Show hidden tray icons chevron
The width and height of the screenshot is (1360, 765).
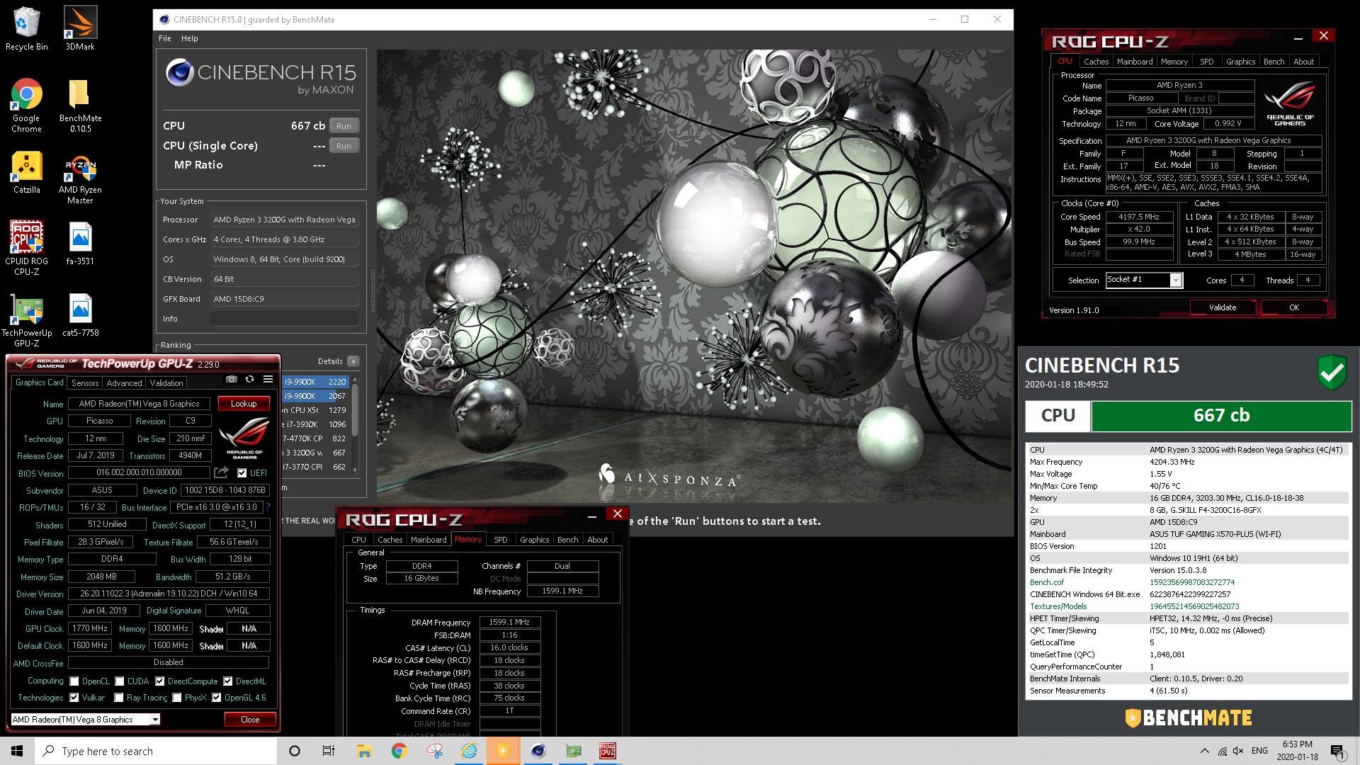click(x=1205, y=751)
